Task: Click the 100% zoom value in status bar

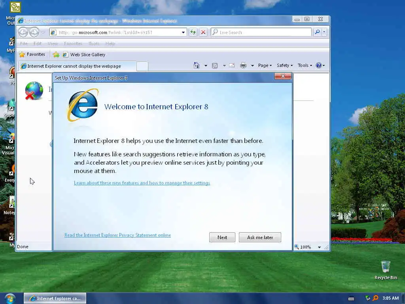Action: pyautogui.click(x=306, y=247)
